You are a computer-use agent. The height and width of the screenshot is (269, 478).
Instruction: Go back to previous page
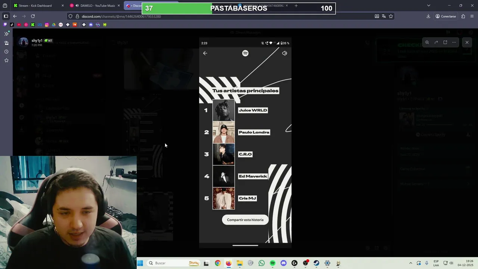[15, 16]
